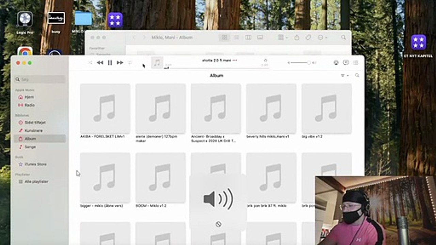Switch Finder window to column view
Viewport: 436px width, 245px height.
coord(248,37)
